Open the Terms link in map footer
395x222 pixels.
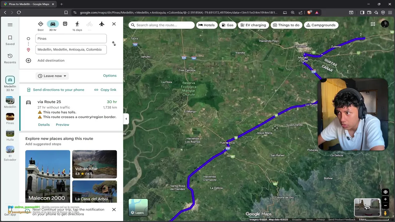[x=309, y=220]
